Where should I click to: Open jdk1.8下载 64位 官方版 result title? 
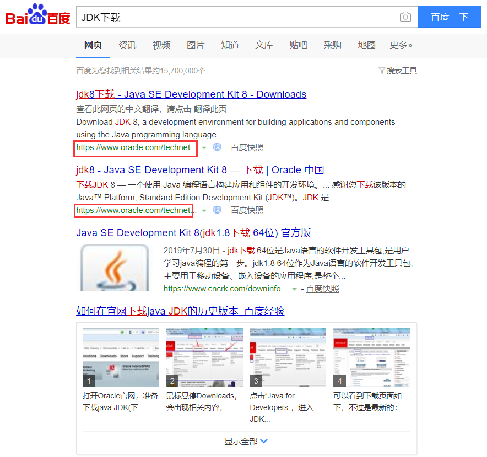(193, 233)
